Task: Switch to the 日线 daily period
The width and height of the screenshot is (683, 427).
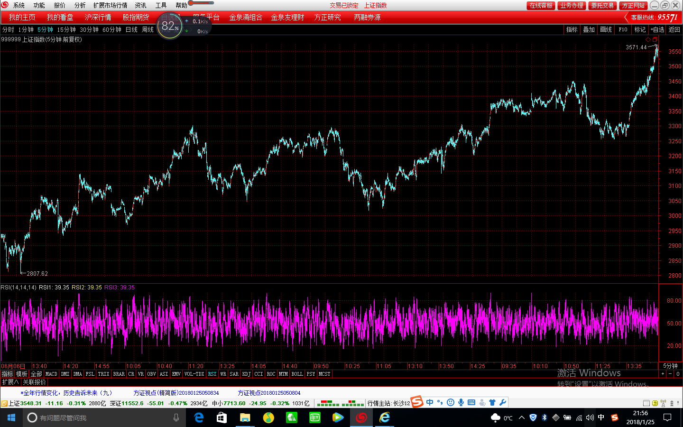Action: pos(131,29)
